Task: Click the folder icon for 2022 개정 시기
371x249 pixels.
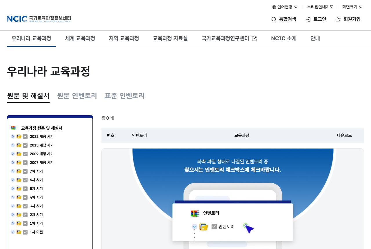Action: (x=19, y=136)
